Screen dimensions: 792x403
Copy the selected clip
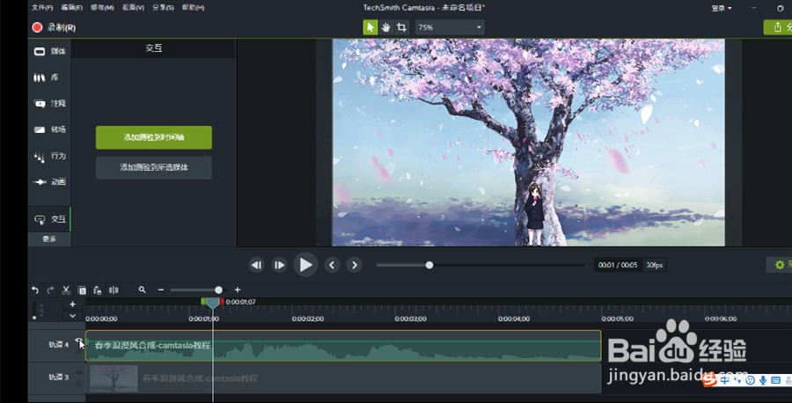coord(82,290)
